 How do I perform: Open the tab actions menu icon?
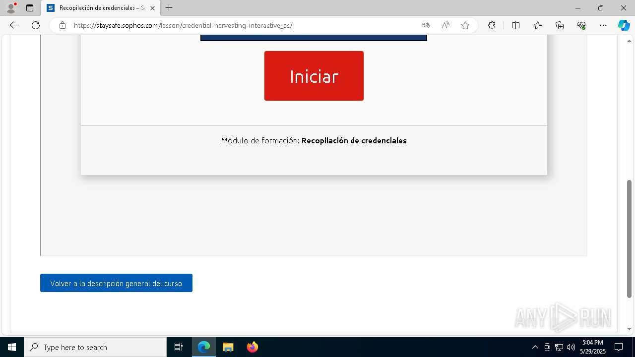pos(30,8)
